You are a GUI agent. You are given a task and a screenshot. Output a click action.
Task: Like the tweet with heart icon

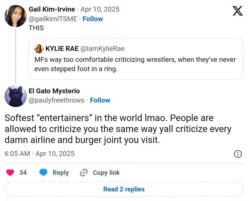click(x=10, y=173)
